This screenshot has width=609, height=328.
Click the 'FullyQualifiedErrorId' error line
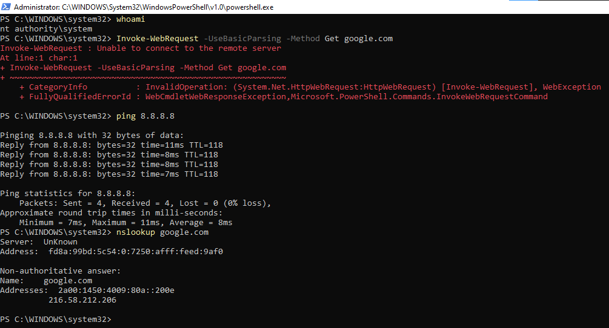coord(284,97)
